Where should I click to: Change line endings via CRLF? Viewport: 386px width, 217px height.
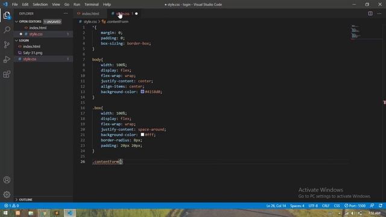[x=326, y=206]
